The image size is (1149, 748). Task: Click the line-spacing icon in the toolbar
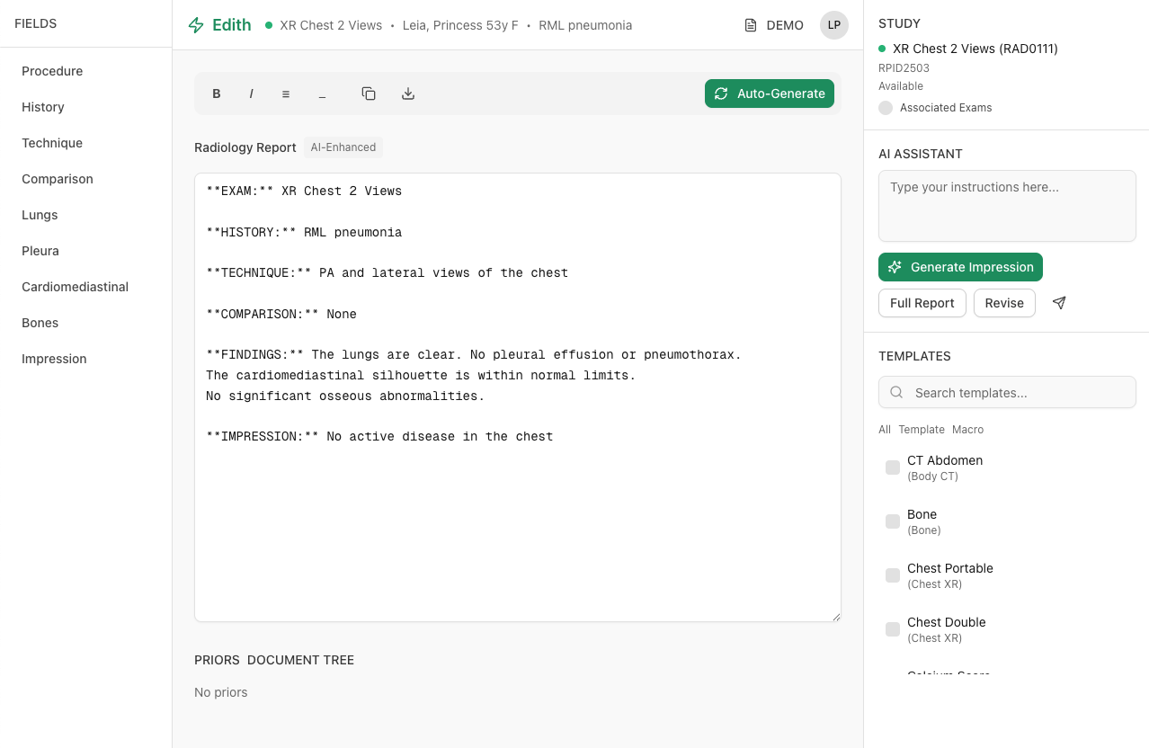285,93
